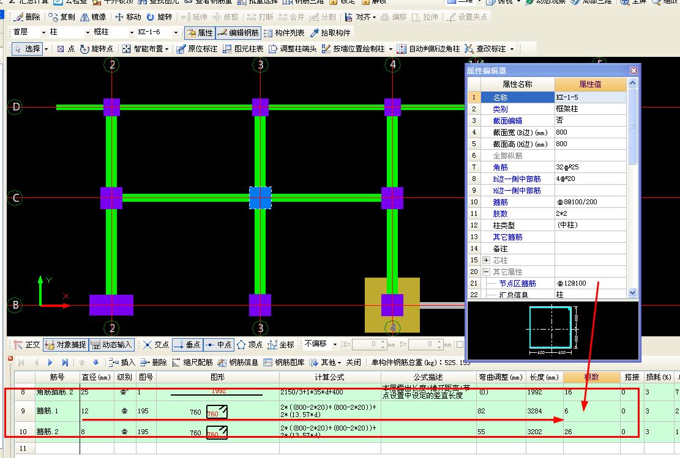This screenshot has width=680, height=458.
Task: Choose the 点 point drawing tool
Action: [66, 48]
